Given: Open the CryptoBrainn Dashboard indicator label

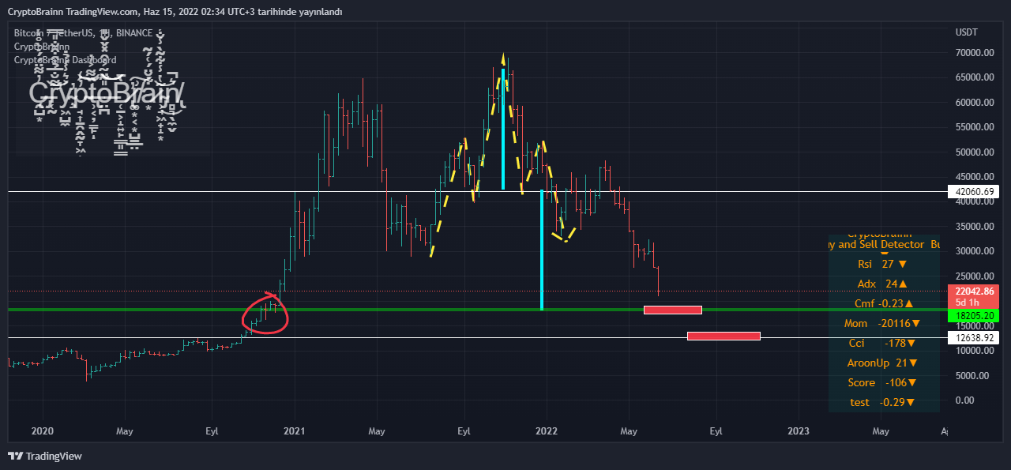Looking at the screenshot, I should [x=66, y=60].
